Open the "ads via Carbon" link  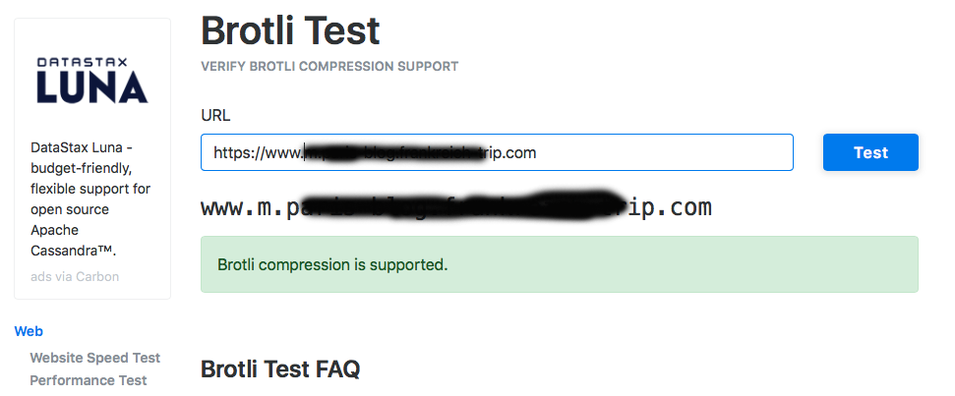(75, 276)
